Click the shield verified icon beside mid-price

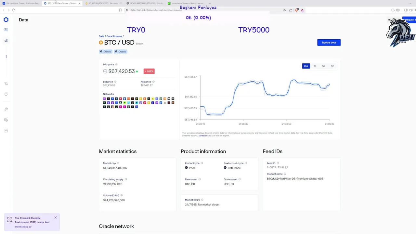pyautogui.click(x=105, y=71)
